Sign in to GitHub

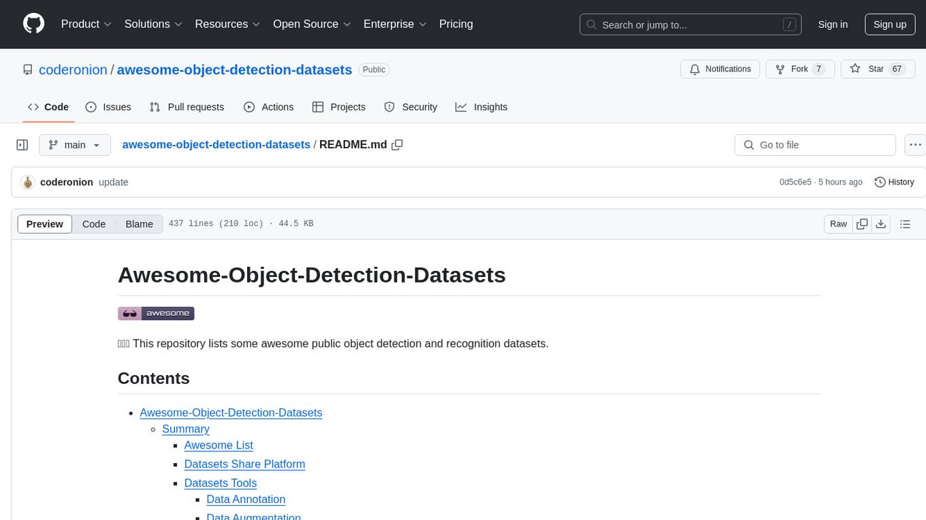pyautogui.click(x=833, y=25)
